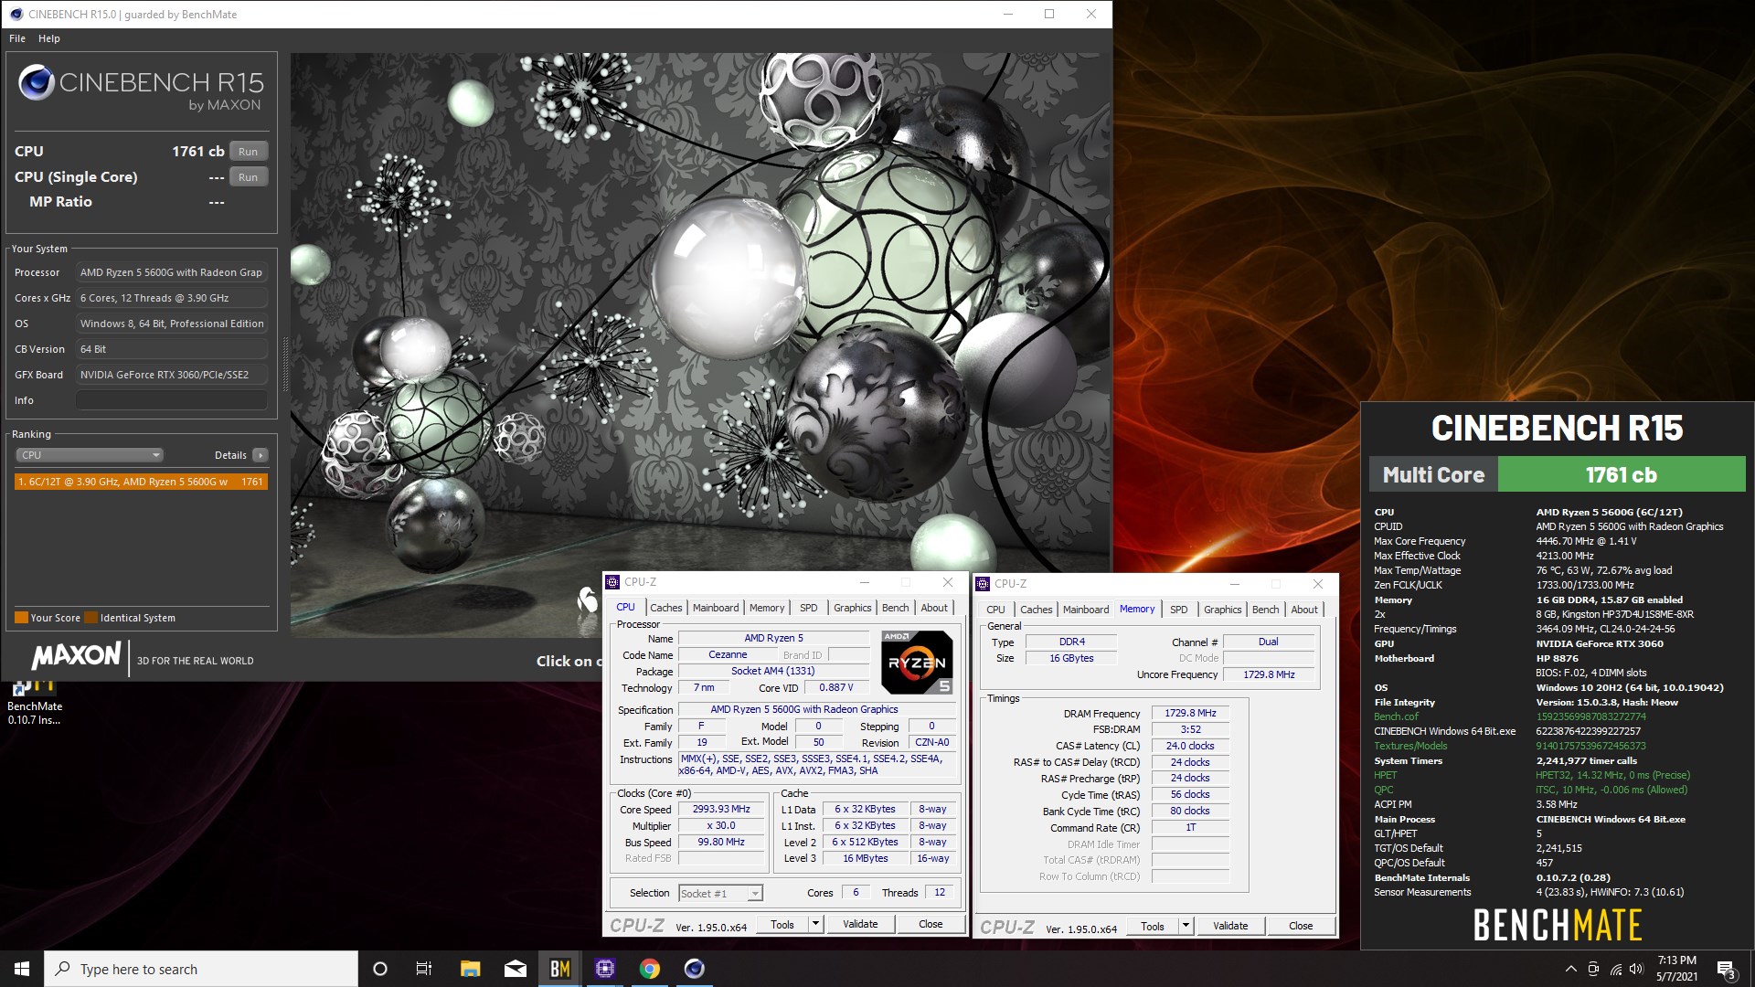Open the volume control in system tray
The width and height of the screenshot is (1755, 987).
[x=1636, y=969]
